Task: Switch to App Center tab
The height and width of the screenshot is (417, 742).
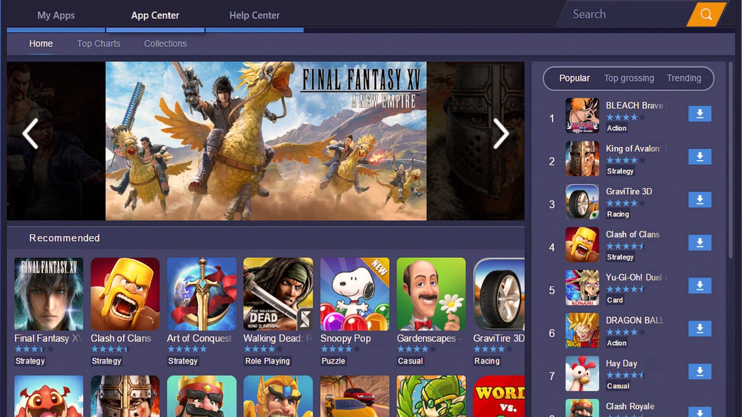Action: pyautogui.click(x=155, y=15)
